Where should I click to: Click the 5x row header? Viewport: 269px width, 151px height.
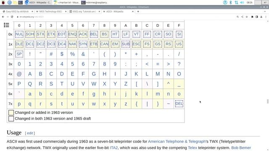pyautogui.click(x=10, y=84)
